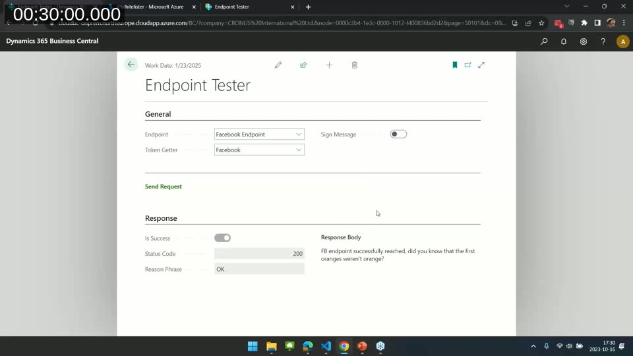The image size is (633, 356).
Task: Click the Status Code field
Action: 259,253
